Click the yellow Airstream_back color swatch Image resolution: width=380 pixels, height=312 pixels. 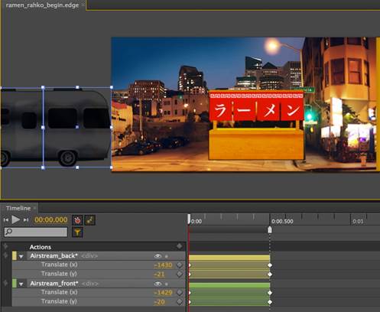pos(15,256)
